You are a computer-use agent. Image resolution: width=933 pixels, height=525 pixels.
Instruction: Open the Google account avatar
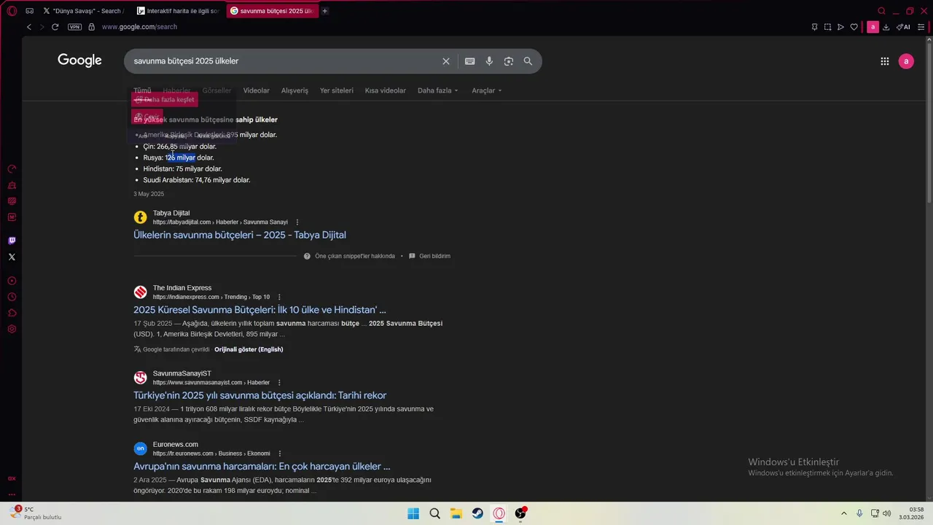[906, 61]
